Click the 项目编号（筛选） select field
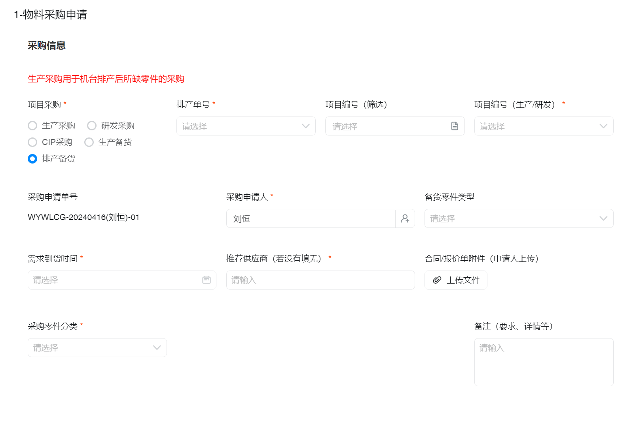Viewport: 635px width, 423px height. coord(385,126)
